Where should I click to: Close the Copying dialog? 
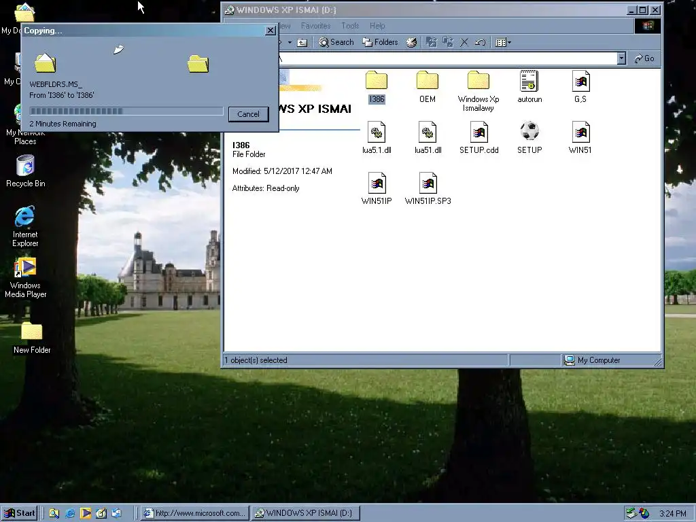(271, 31)
